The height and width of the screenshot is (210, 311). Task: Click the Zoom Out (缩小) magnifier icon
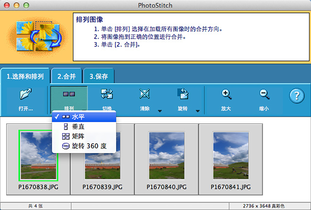[264, 94]
